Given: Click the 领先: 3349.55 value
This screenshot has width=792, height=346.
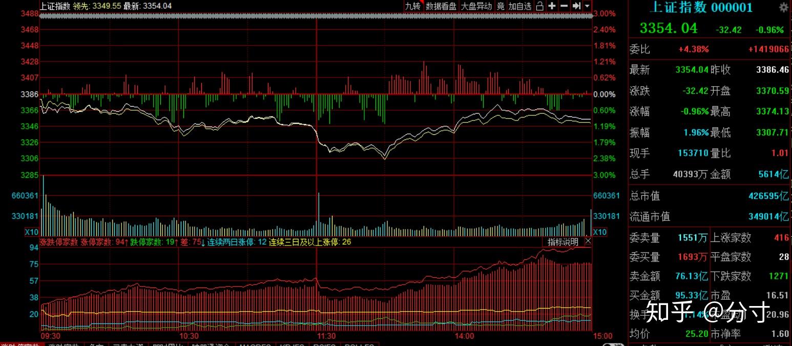Looking at the screenshot, I should click(x=97, y=6).
